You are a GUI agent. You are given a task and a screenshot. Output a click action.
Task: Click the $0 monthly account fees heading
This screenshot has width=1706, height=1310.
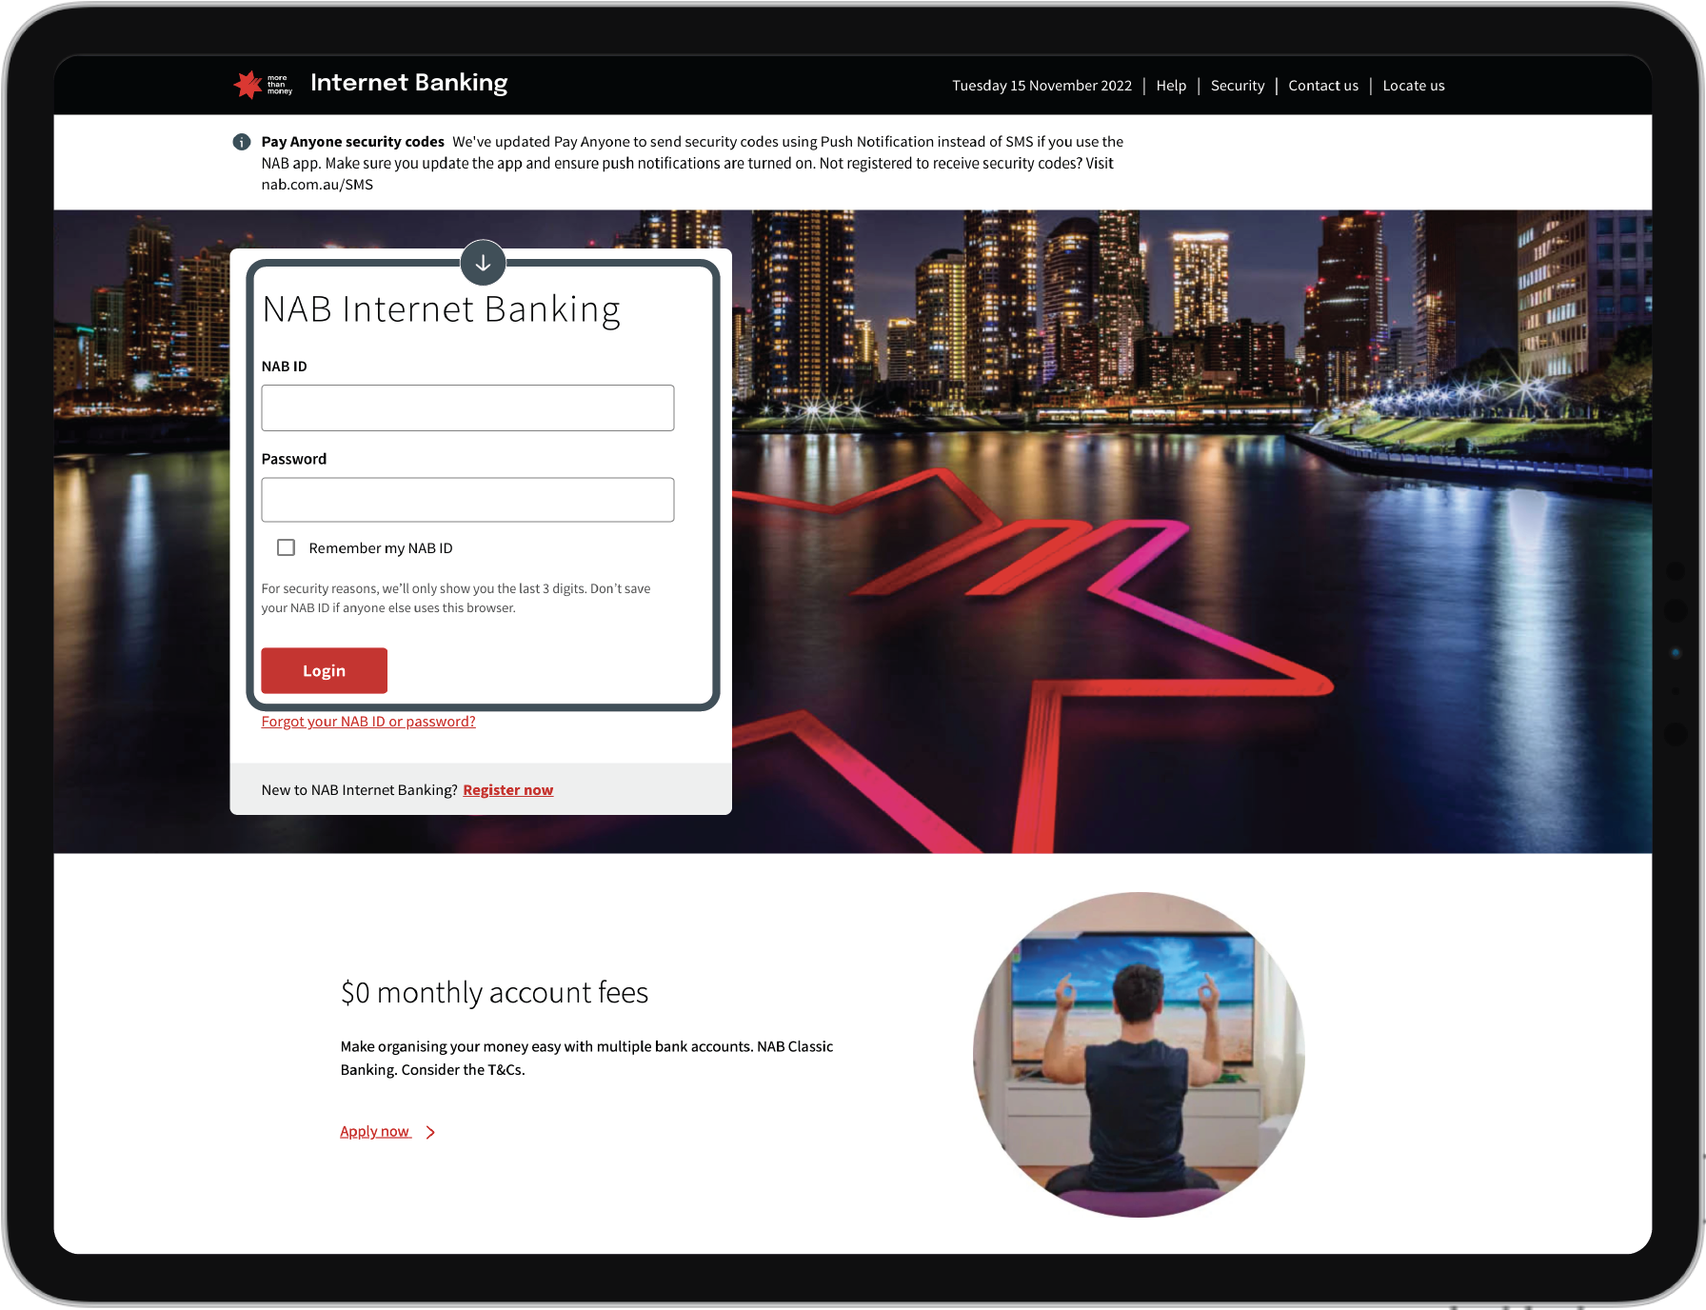[494, 993]
